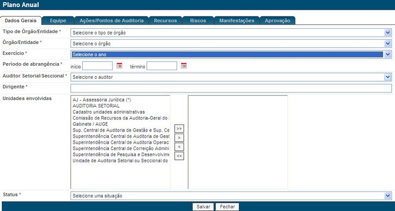Select Superintendência Central de Auditoria de Gestão entry
Image resolution: width=395 pixels, height=211 pixels.
[x=121, y=136]
